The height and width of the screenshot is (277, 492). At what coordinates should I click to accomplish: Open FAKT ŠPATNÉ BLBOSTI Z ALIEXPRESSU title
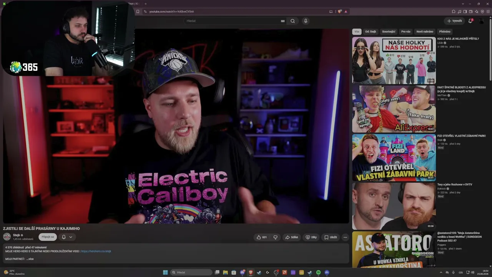point(461,89)
